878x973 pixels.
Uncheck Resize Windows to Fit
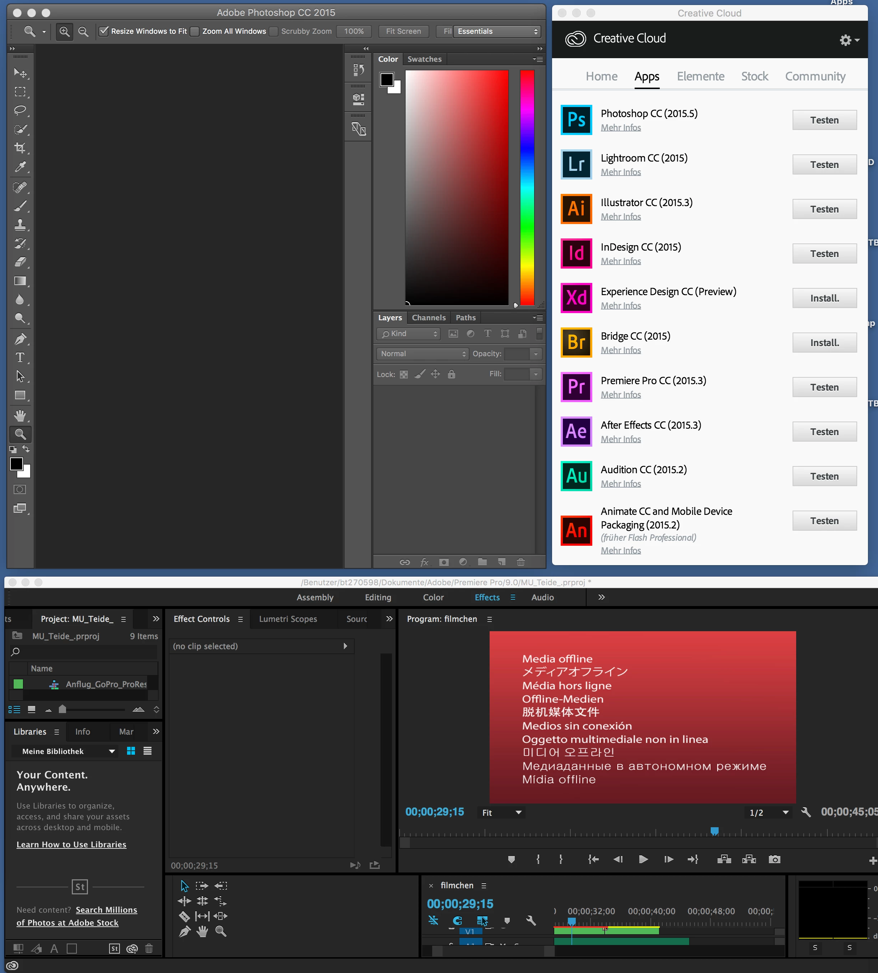[x=104, y=31]
